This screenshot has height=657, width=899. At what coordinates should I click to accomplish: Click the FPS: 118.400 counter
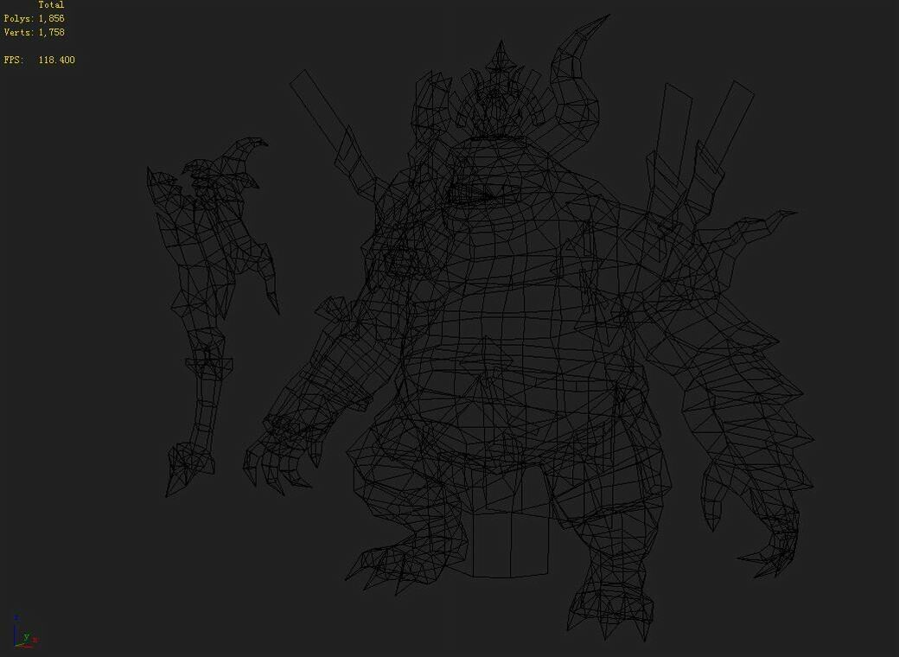pos(39,60)
